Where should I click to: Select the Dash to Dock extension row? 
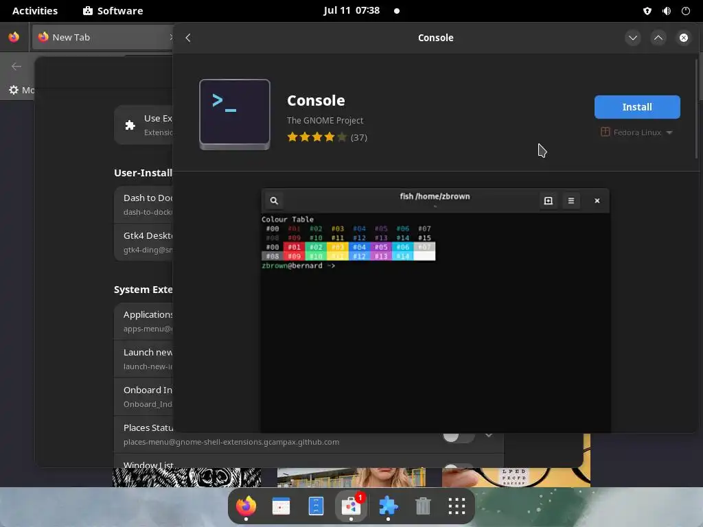click(143, 204)
